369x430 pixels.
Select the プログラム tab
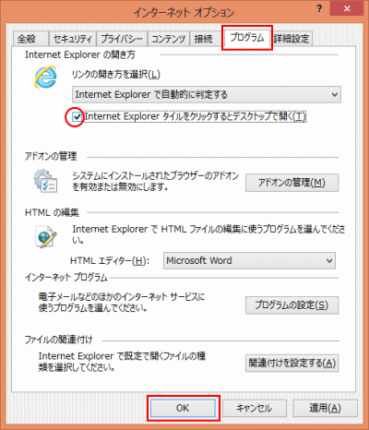(247, 38)
